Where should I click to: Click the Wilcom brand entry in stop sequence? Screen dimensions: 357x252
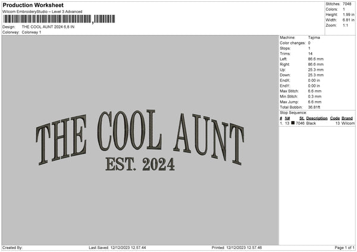(348, 123)
